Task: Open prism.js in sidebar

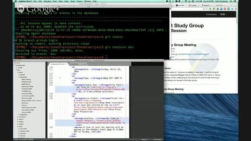Action: tap(24, 105)
